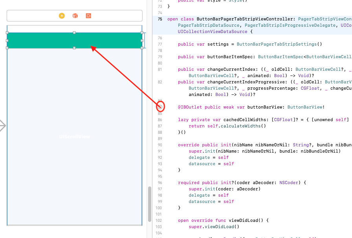Click the top-left resize handle of green view
352x238 pixels.
tap(7, 33)
